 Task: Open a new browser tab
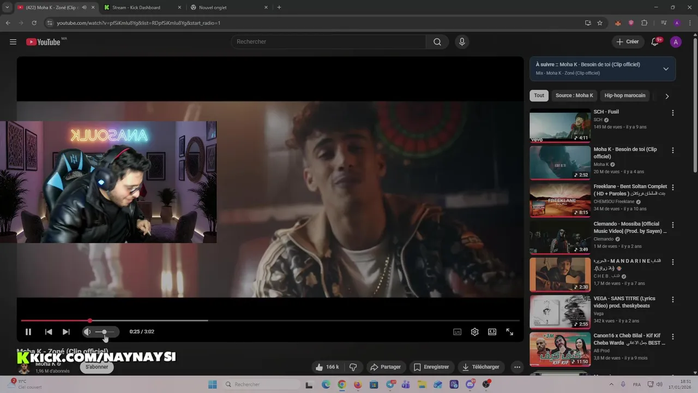point(279,8)
